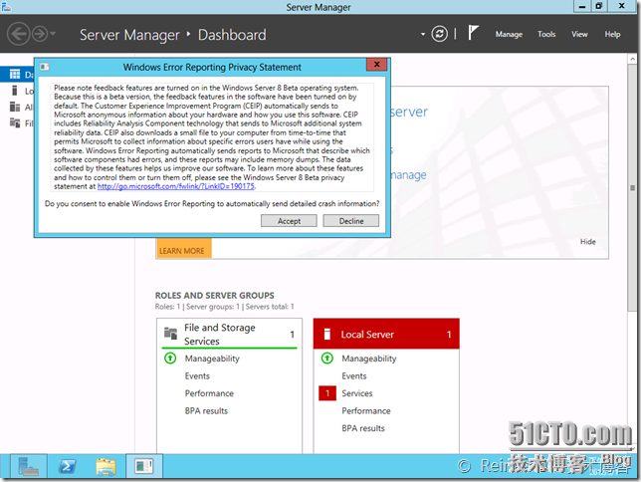Open the navigation history dropdown arrow

[53, 34]
